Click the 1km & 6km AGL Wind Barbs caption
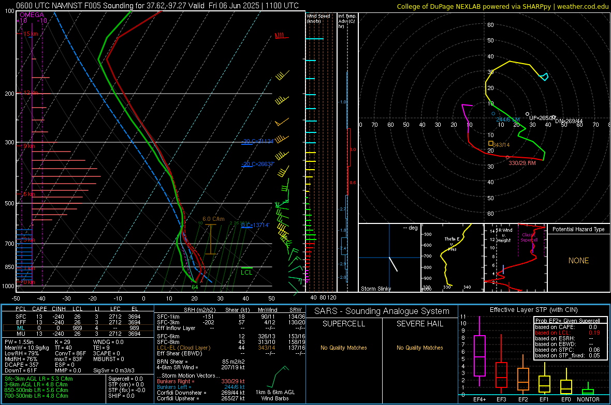 pyautogui.click(x=275, y=395)
